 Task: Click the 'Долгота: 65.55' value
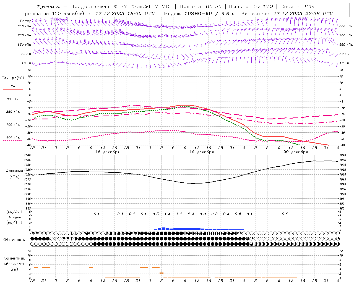tap(201, 7)
